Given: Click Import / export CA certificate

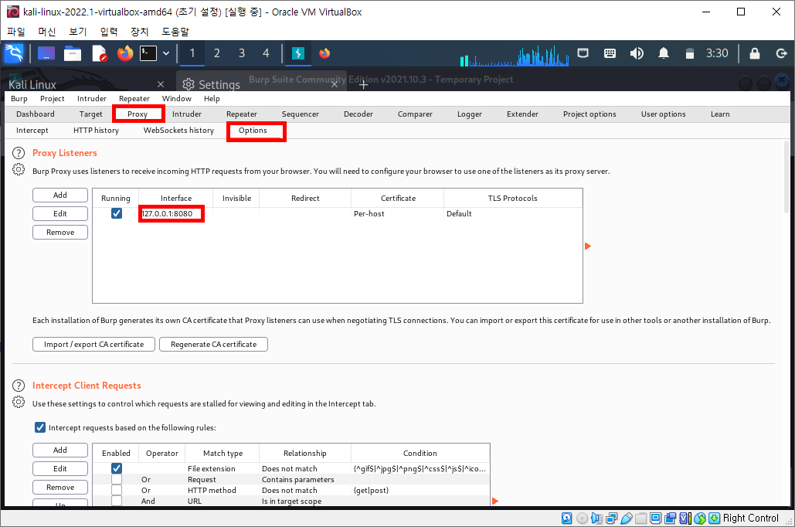Looking at the screenshot, I should [x=93, y=345].
